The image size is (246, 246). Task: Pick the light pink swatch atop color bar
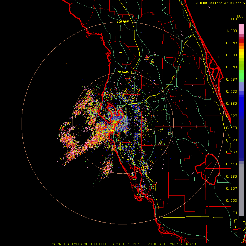241,29
